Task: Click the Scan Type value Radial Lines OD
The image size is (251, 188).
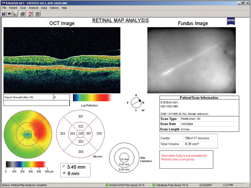Action: [191, 119]
